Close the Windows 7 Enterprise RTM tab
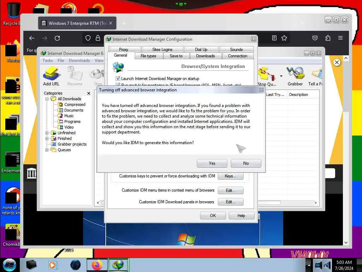The height and width of the screenshot is (272, 362). 111,23
